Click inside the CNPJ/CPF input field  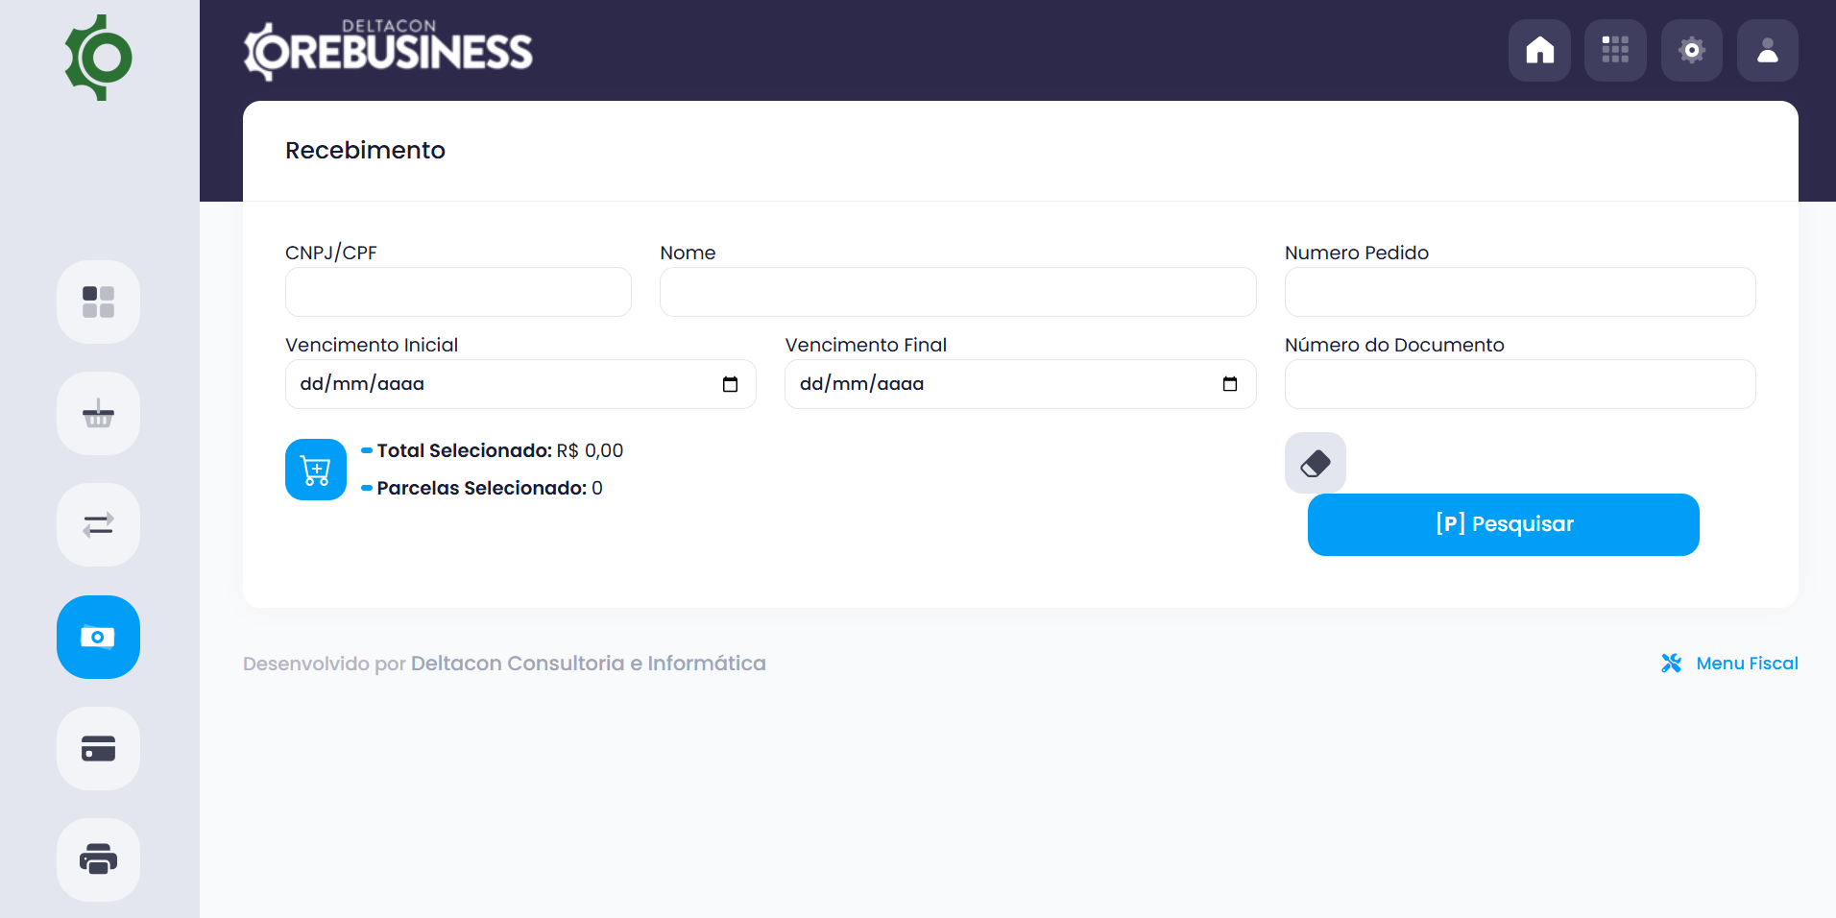tap(457, 292)
